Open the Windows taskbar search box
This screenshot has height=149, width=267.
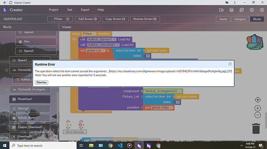(x=43, y=146)
